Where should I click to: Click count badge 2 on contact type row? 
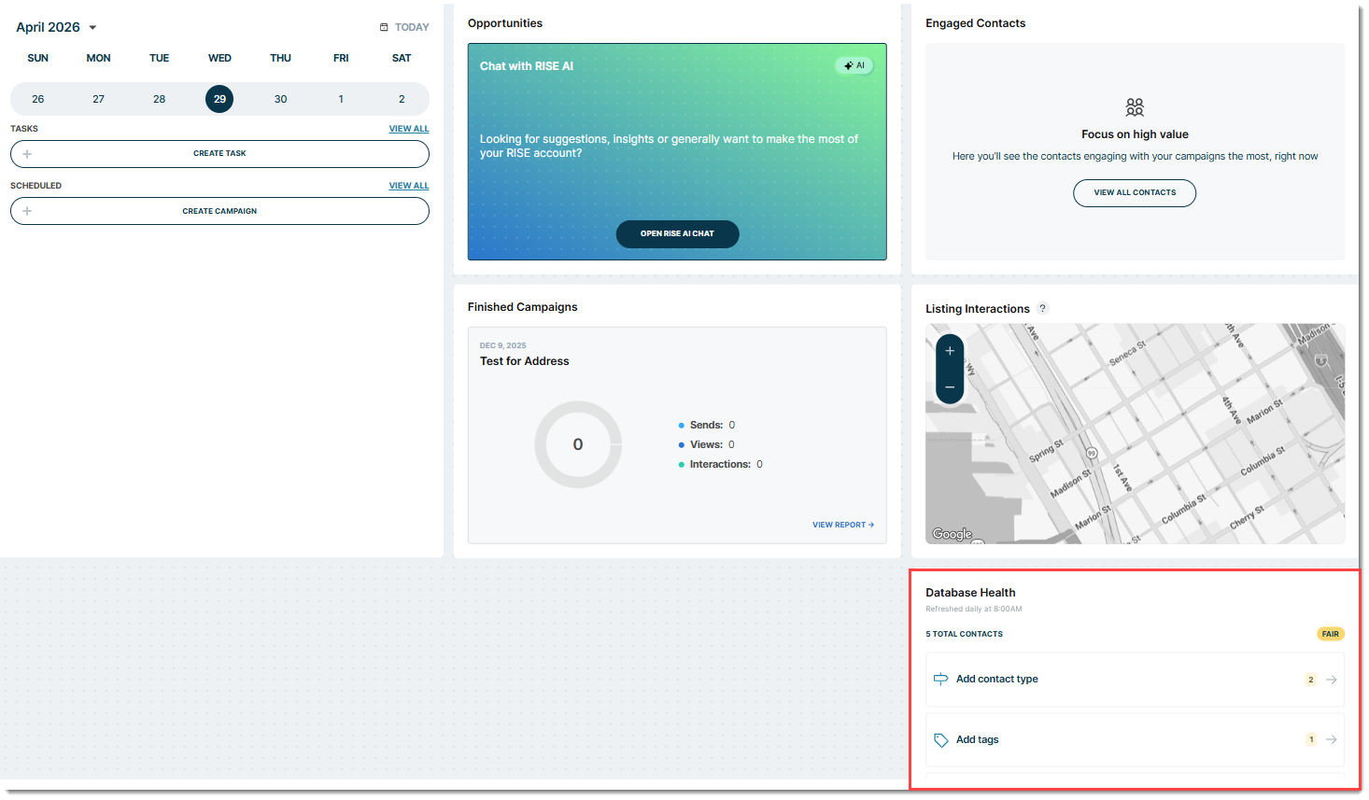point(1311,680)
